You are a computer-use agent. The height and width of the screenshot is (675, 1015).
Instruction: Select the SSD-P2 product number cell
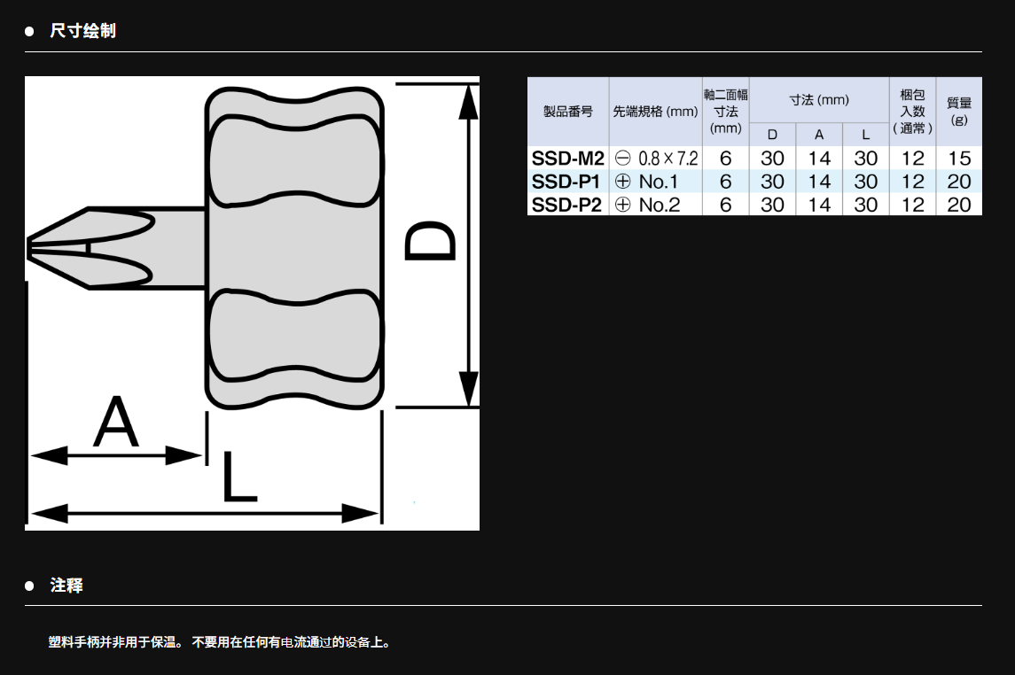click(x=567, y=205)
